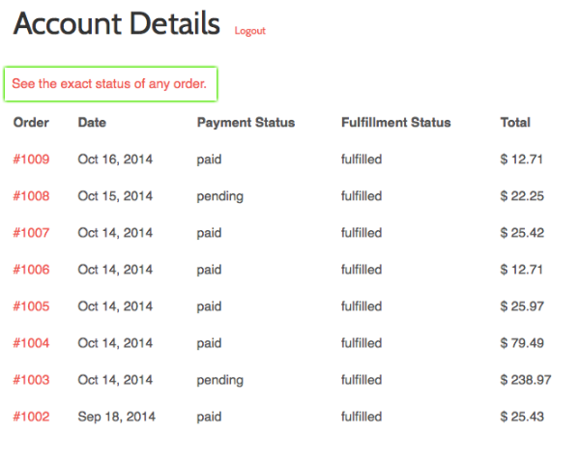Viewport: 580px width, 463px height.
Task: Click the Logout link
Action: coord(250,31)
